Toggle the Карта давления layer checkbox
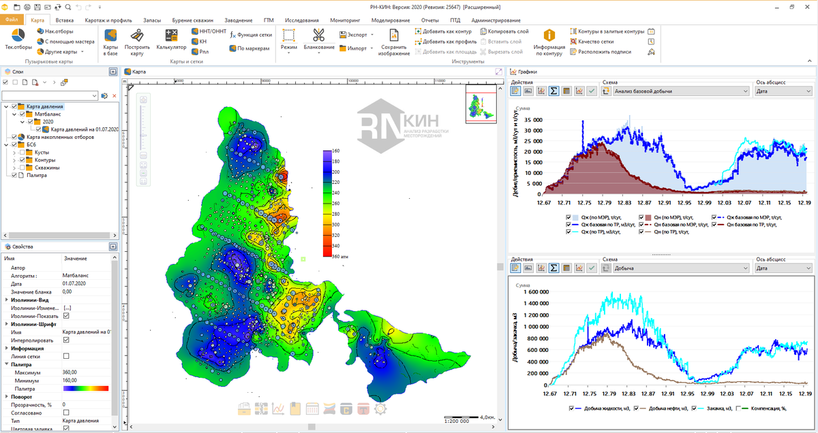 pos(14,106)
